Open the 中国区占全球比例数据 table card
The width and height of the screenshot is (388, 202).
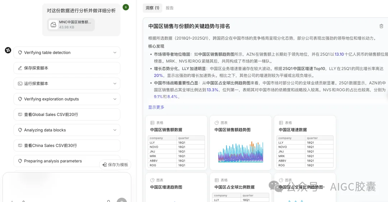240,187
